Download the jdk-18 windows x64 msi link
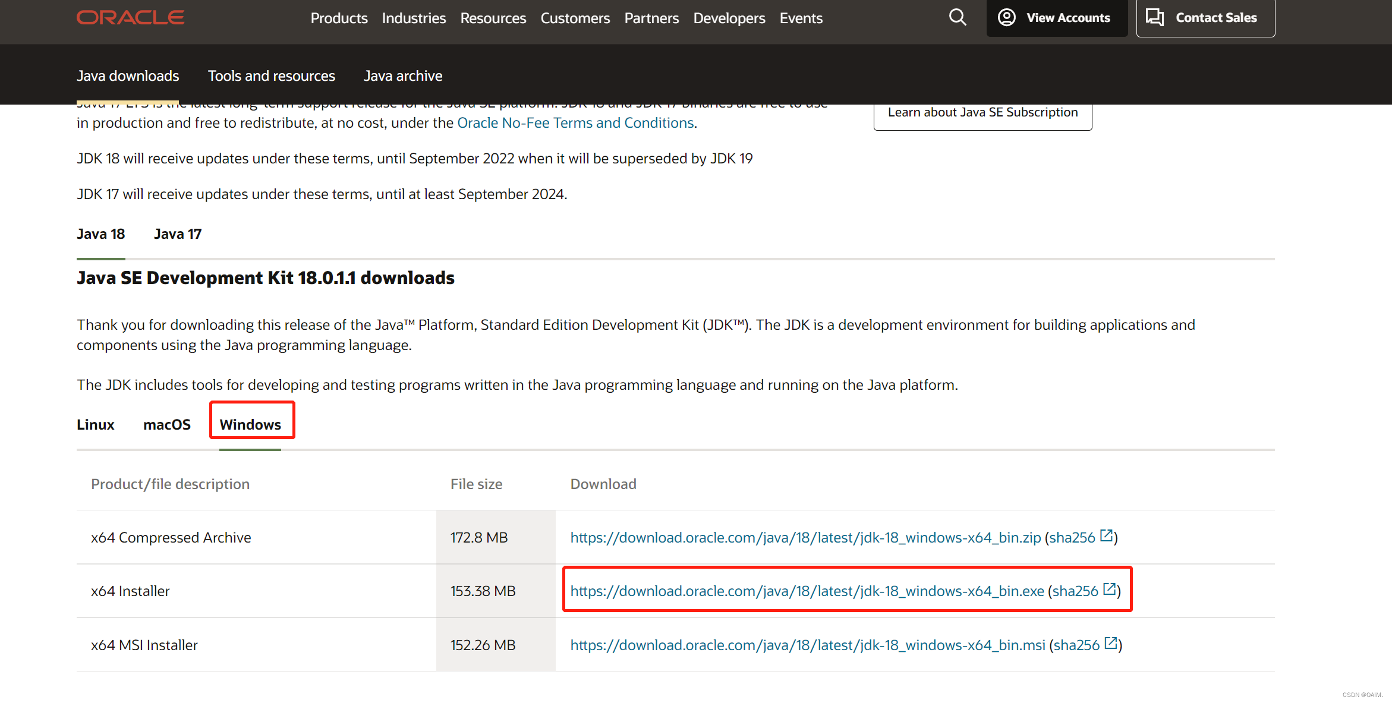This screenshot has width=1392, height=703. pyautogui.click(x=808, y=645)
